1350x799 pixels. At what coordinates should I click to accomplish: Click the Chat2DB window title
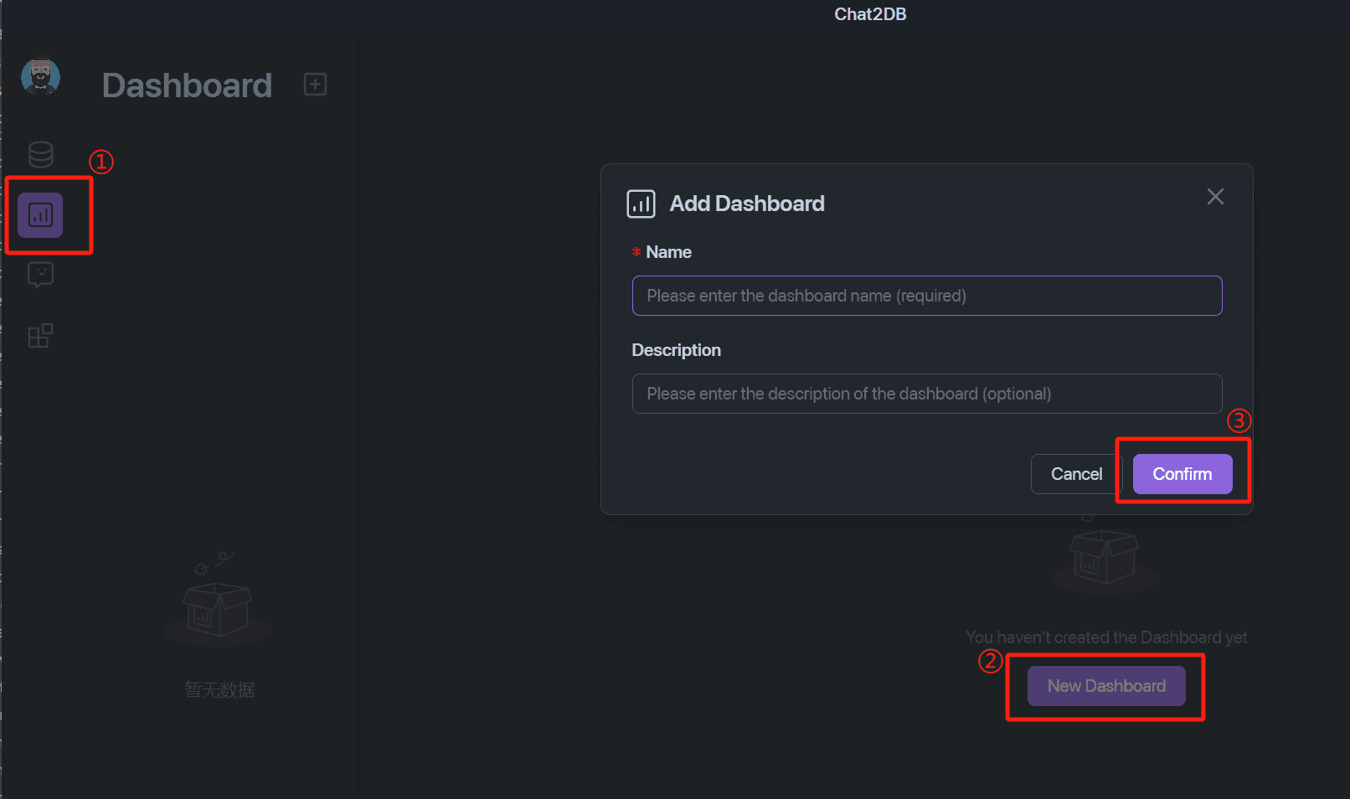pos(870,14)
